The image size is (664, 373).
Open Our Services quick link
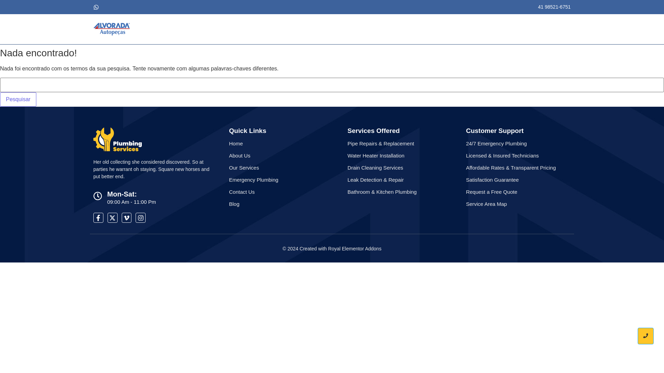[244, 168]
